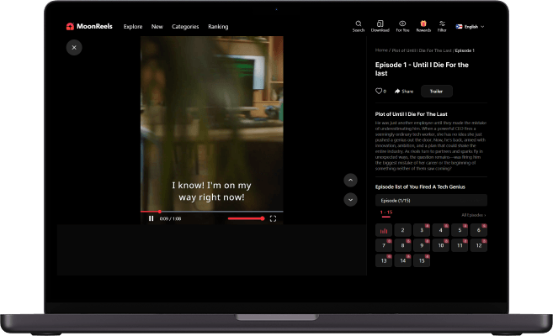Expand the Episode (1/15) selector
The height and width of the screenshot is (336, 553).
coord(431,200)
